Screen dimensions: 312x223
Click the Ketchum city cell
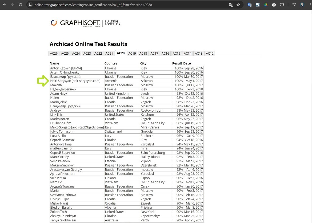[x=147, y=115]
